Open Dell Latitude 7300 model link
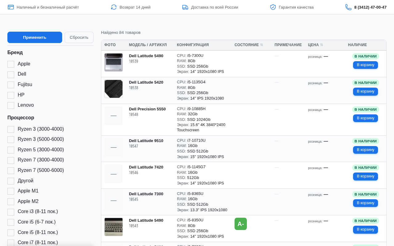This screenshot has width=394, height=246. [146, 194]
